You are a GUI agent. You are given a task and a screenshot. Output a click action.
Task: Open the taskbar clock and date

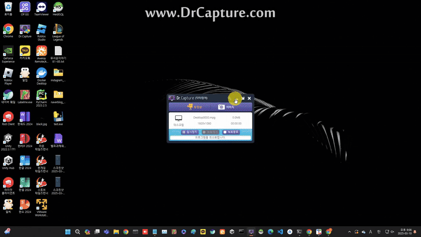(x=405, y=232)
